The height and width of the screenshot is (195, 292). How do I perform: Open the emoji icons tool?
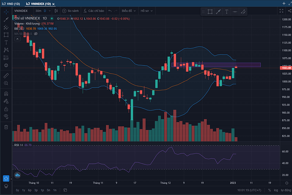(x=6, y=65)
